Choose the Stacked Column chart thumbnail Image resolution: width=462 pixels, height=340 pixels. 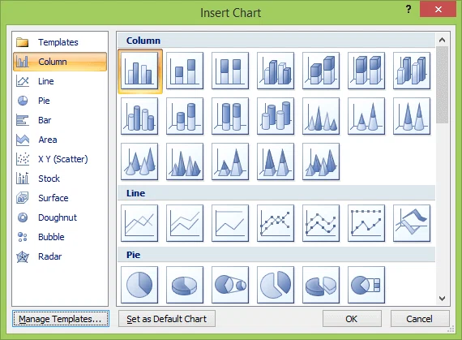click(185, 71)
